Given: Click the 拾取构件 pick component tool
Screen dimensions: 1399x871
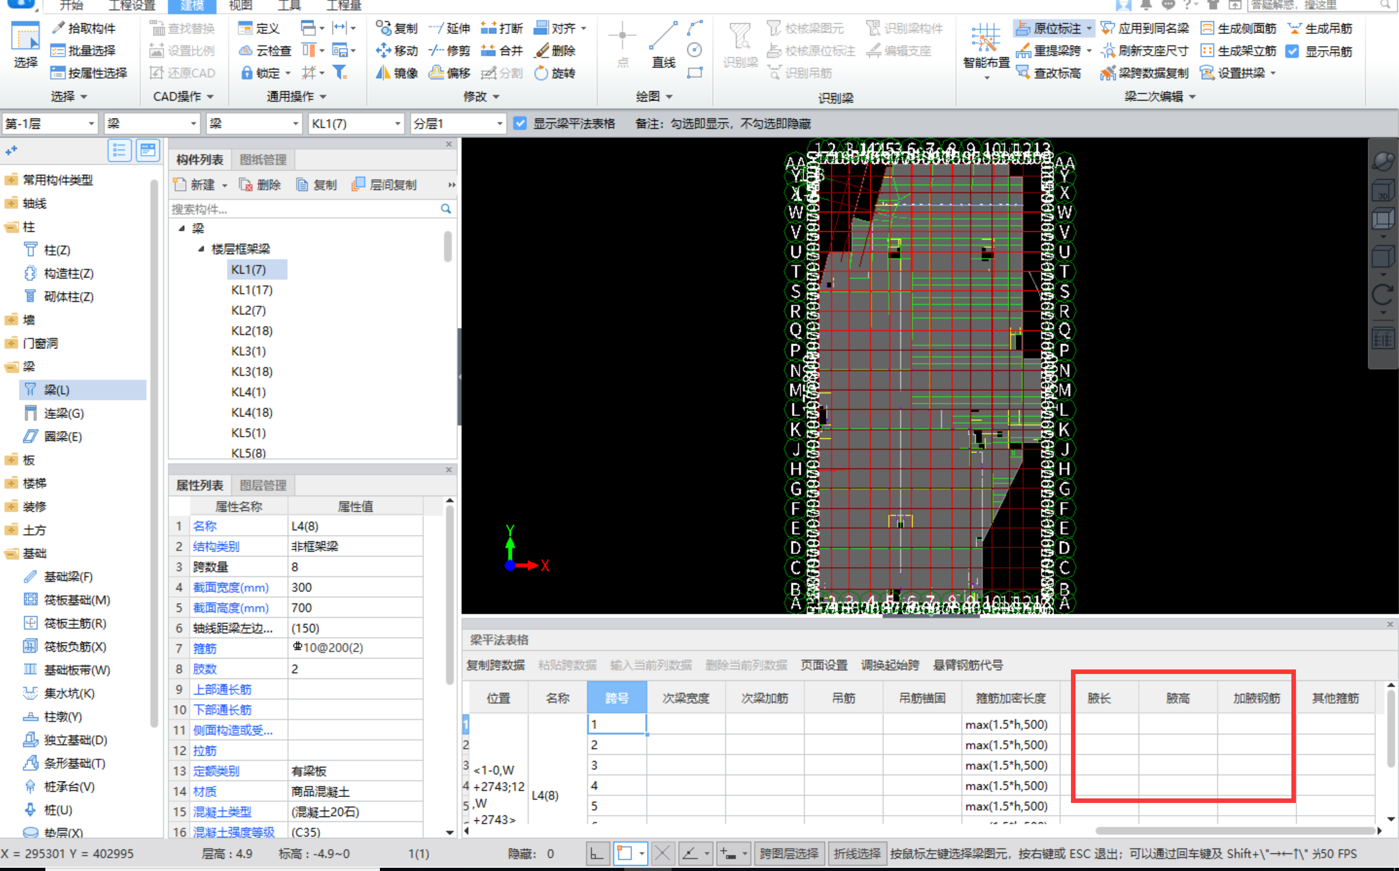Looking at the screenshot, I should 84,28.
